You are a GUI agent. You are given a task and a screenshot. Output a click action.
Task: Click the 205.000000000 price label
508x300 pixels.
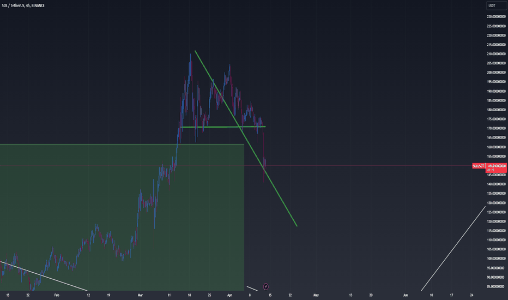click(x=497, y=63)
